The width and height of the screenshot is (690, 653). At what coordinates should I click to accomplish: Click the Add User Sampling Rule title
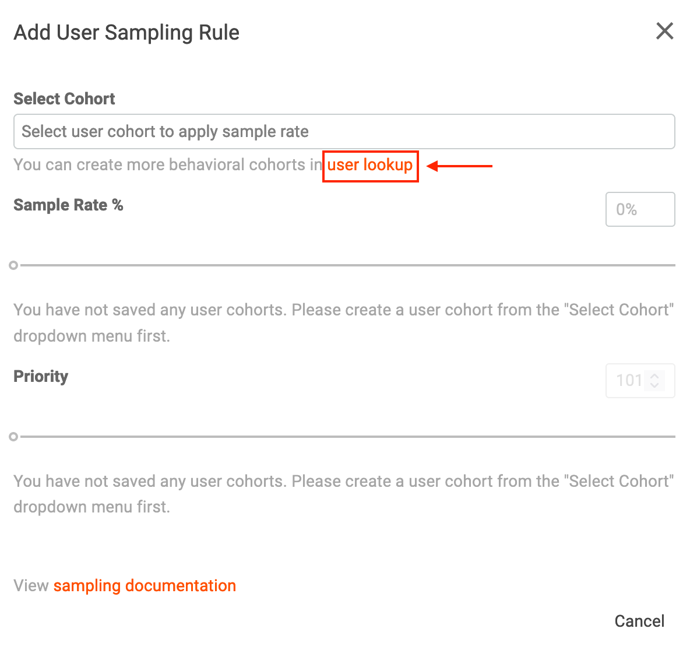(x=126, y=32)
